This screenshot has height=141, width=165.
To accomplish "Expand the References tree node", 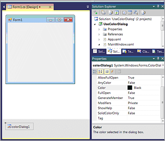I will [x=99, y=34].
